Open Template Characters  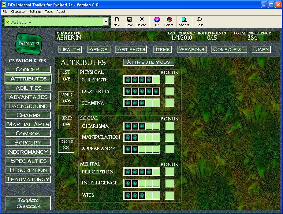(x=28, y=203)
